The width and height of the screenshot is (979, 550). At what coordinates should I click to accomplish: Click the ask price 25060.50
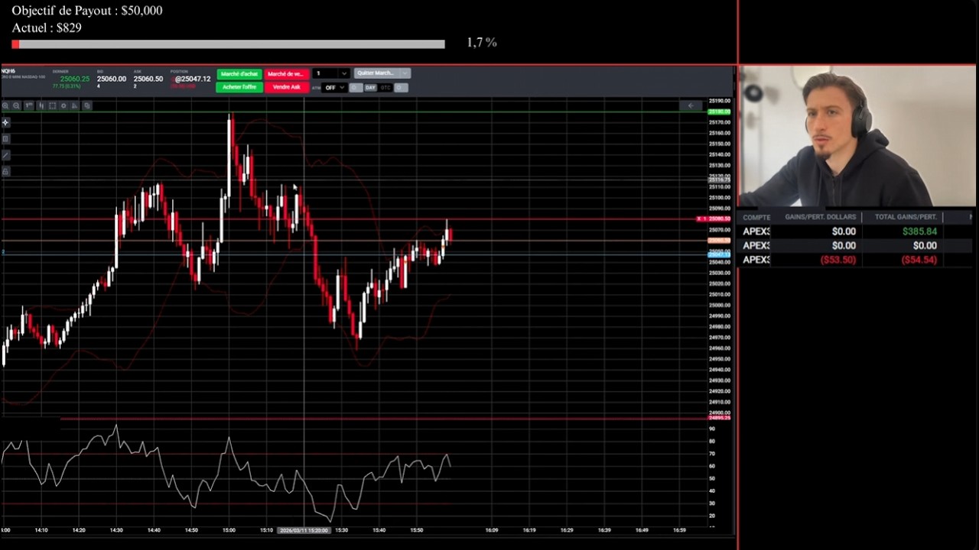tap(148, 79)
